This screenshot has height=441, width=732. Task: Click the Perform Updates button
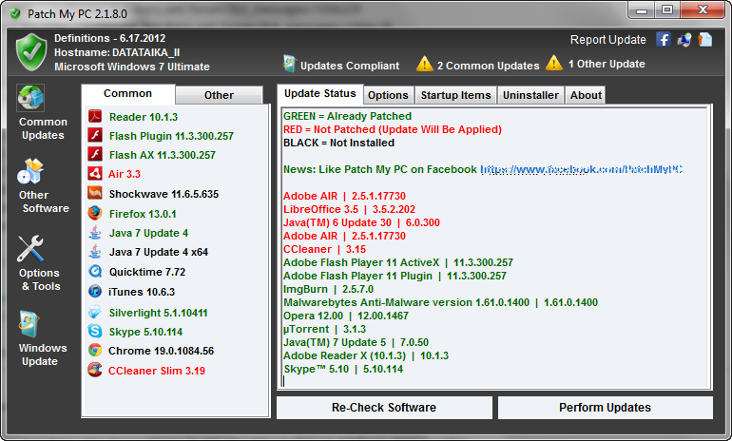[x=605, y=408]
